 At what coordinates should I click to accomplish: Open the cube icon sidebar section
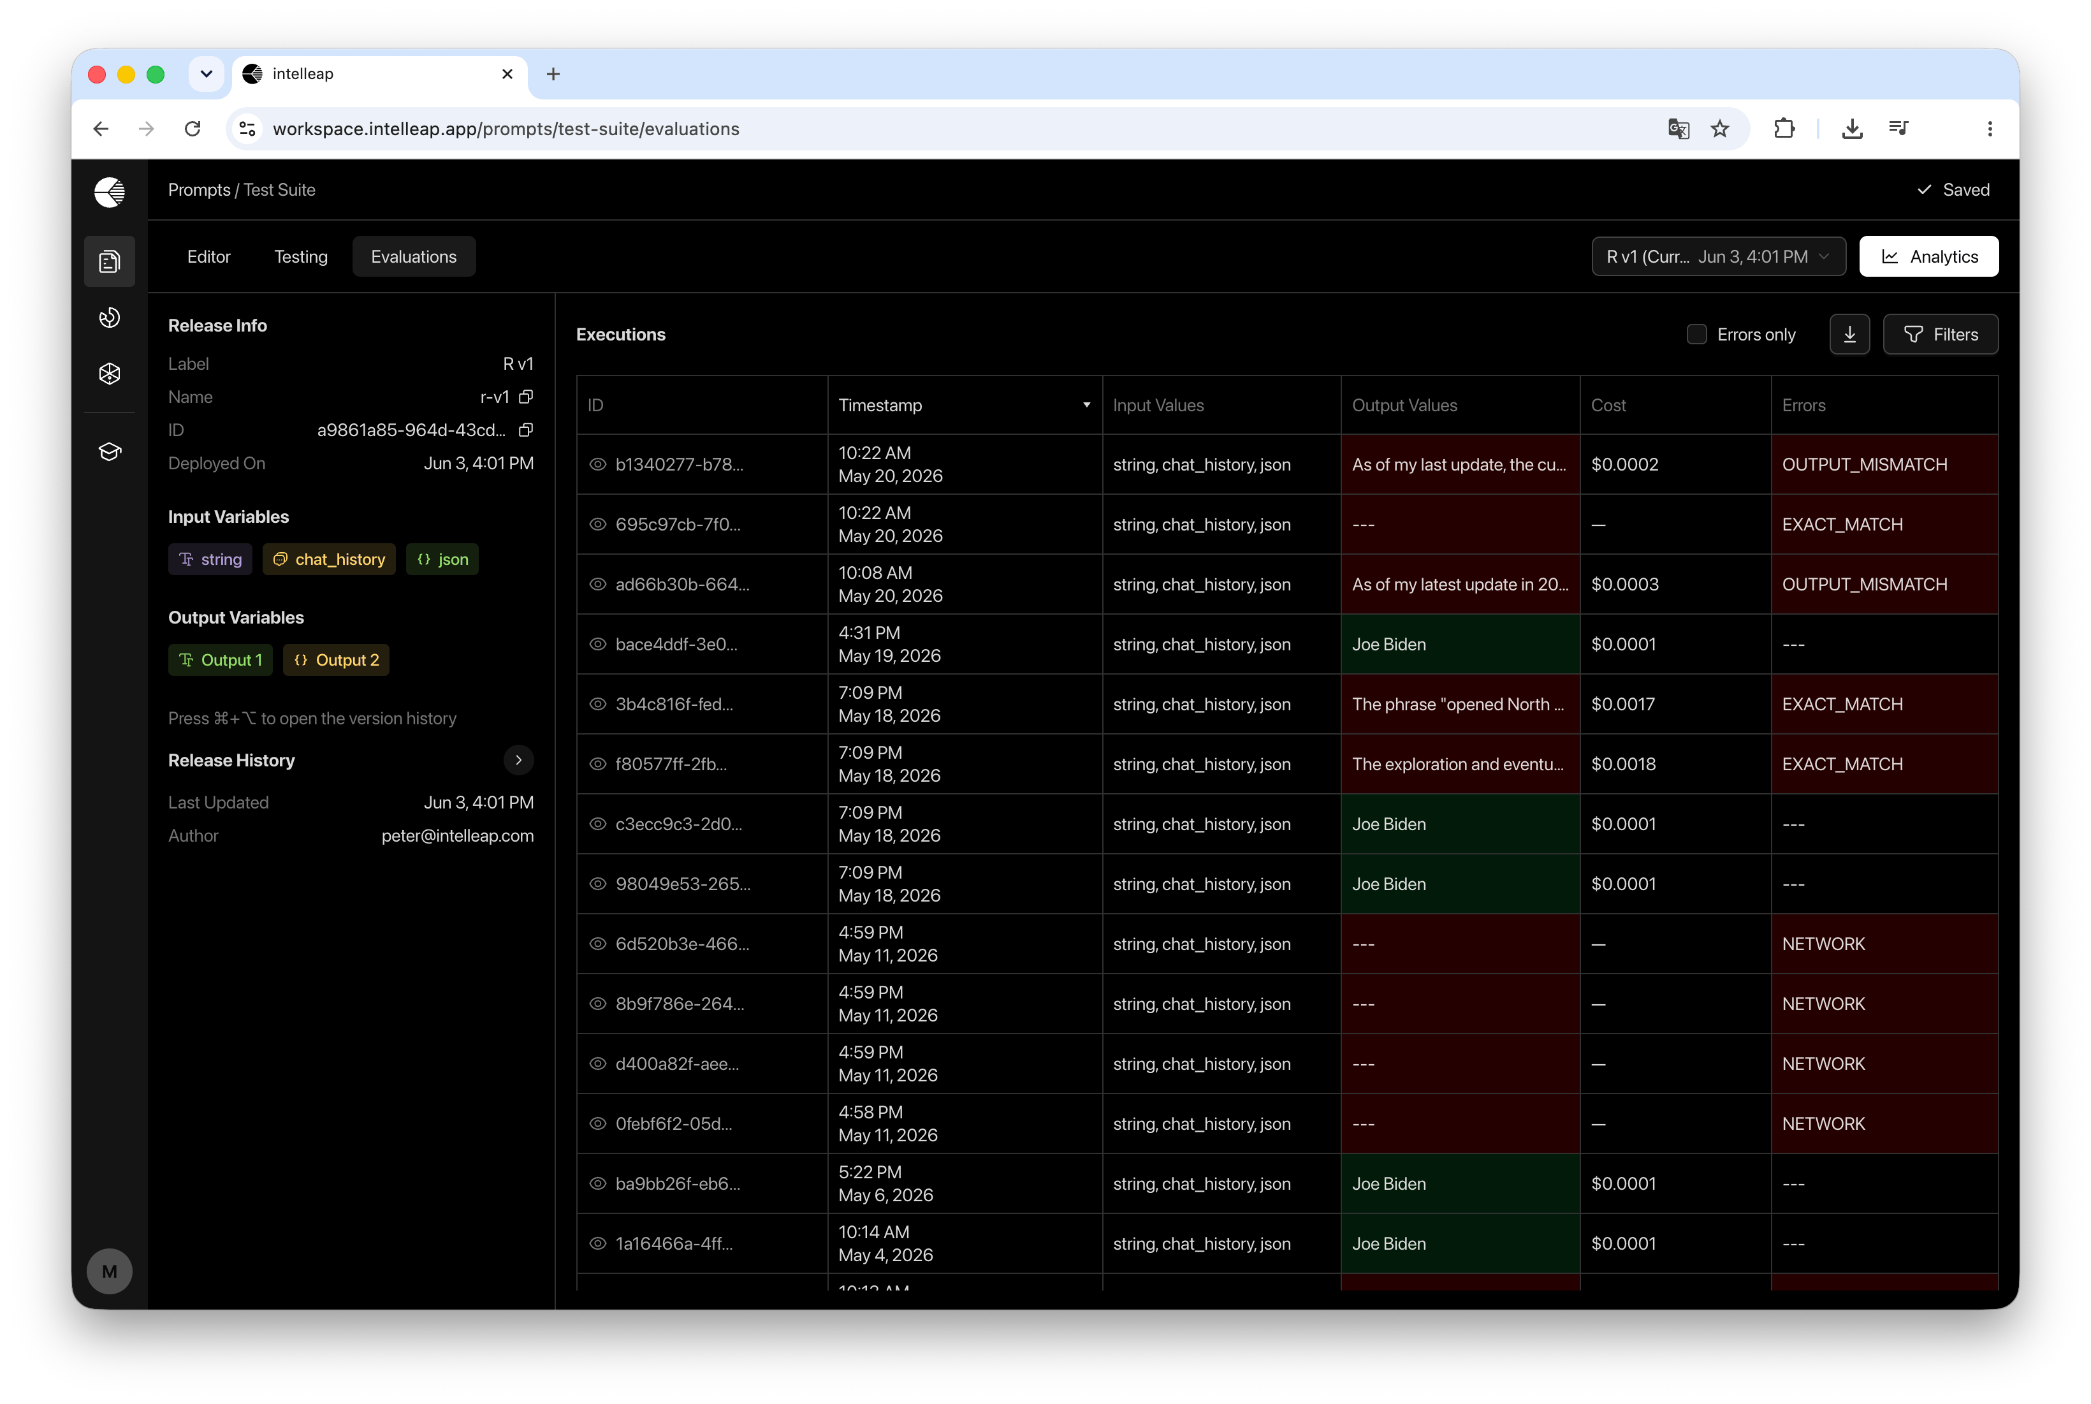[x=109, y=374]
